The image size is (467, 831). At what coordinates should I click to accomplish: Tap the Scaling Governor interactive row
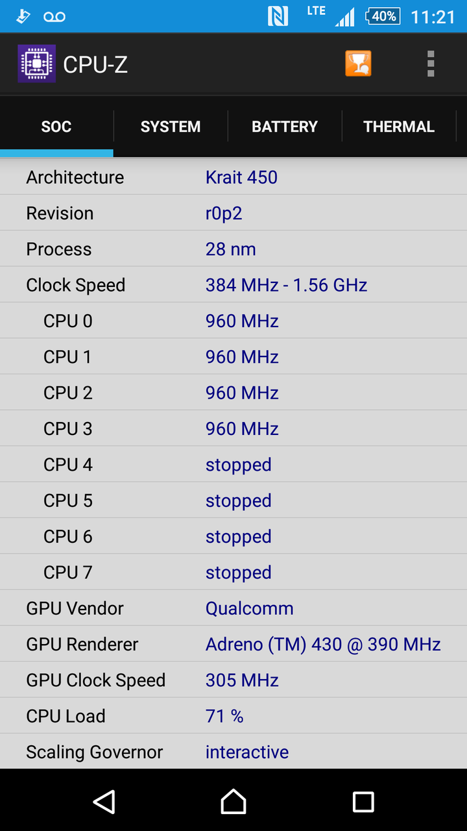233,752
